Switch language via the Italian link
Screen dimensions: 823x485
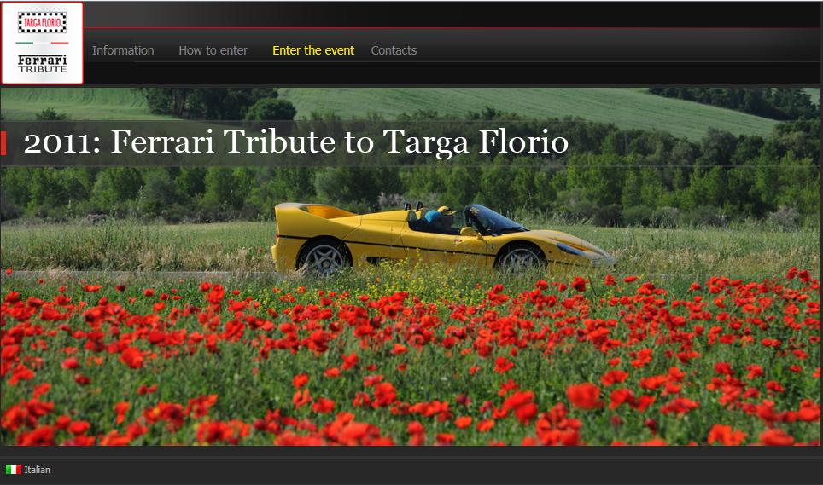pyautogui.click(x=37, y=470)
